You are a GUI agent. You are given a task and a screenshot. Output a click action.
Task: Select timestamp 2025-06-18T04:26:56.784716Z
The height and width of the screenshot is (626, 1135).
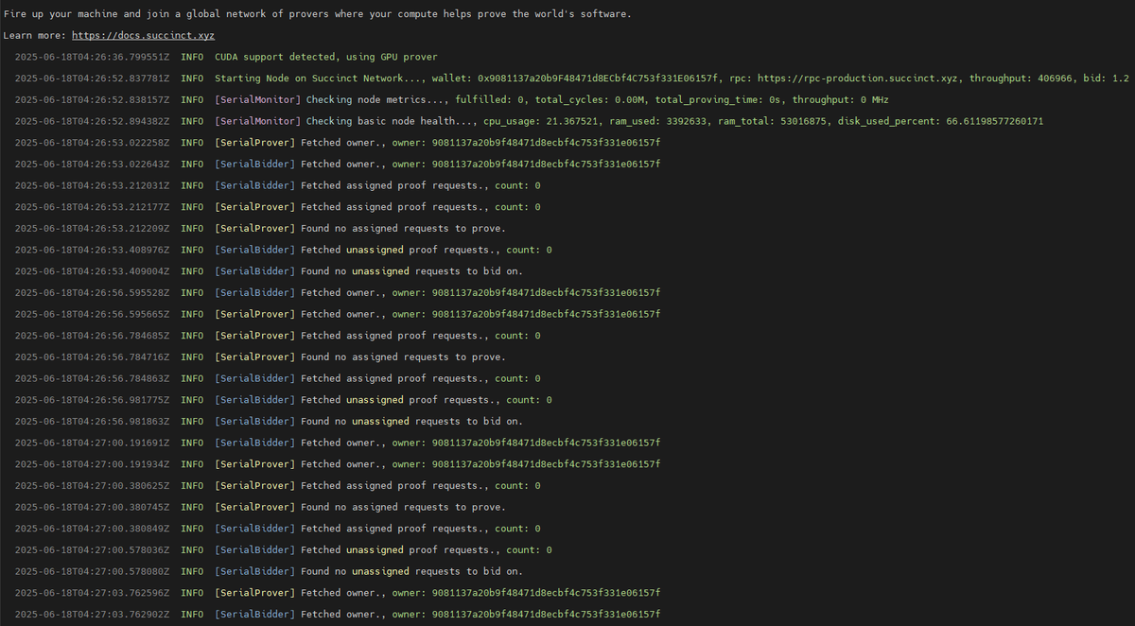(92, 356)
